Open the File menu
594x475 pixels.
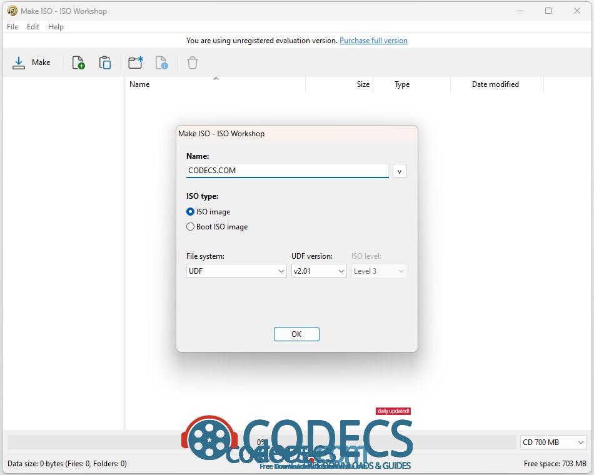coord(13,27)
